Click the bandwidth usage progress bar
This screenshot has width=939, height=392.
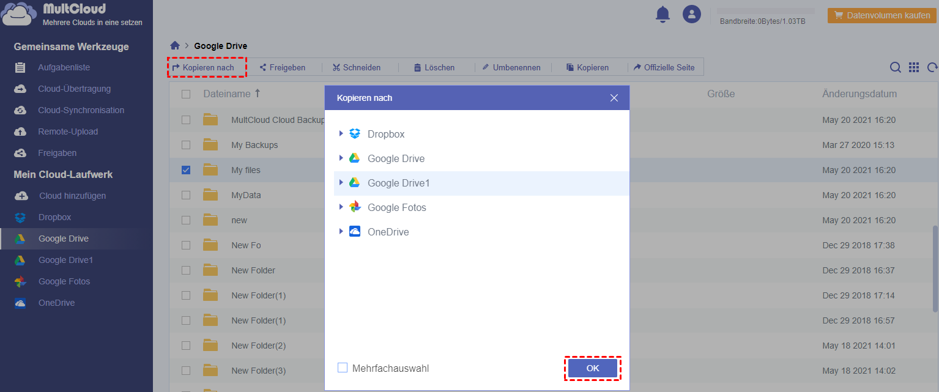[766, 10]
